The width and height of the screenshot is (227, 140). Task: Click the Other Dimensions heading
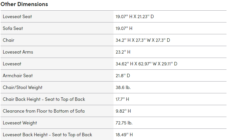coord(24,4)
